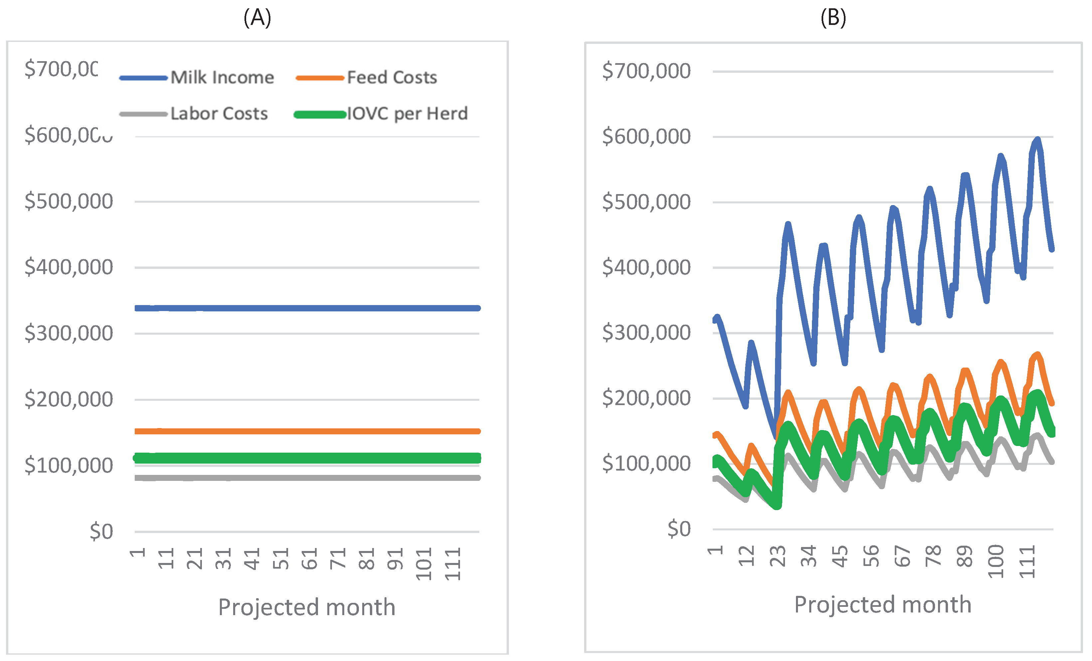Click the $0 axis label in chart B
The image size is (1092, 661).
[x=679, y=529]
